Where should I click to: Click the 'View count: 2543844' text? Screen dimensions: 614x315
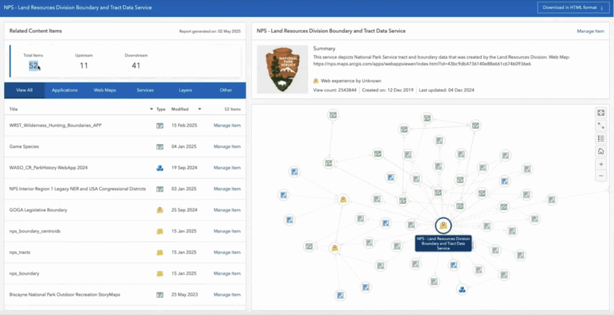coord(335,90)
